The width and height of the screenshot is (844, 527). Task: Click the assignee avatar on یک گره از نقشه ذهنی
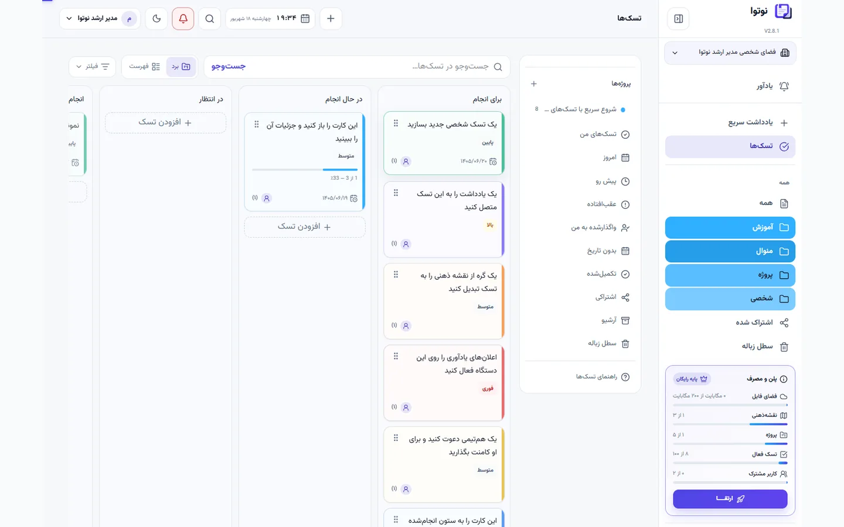tap(406, 326)
